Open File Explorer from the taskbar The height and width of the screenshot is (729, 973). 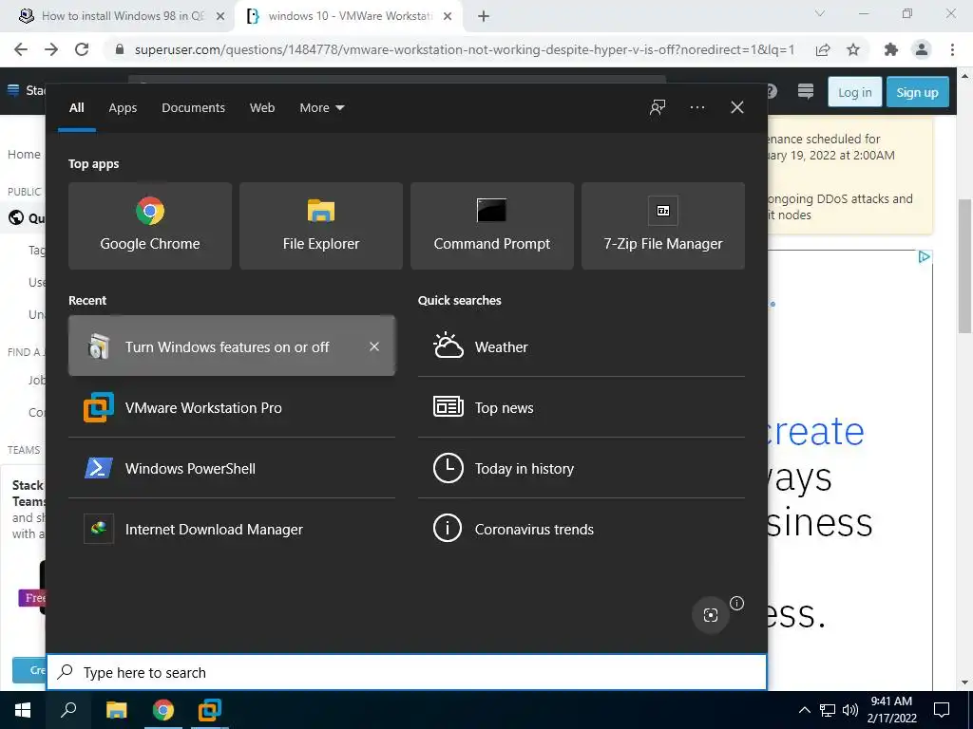pyautogui.click(x=116, y=710)
